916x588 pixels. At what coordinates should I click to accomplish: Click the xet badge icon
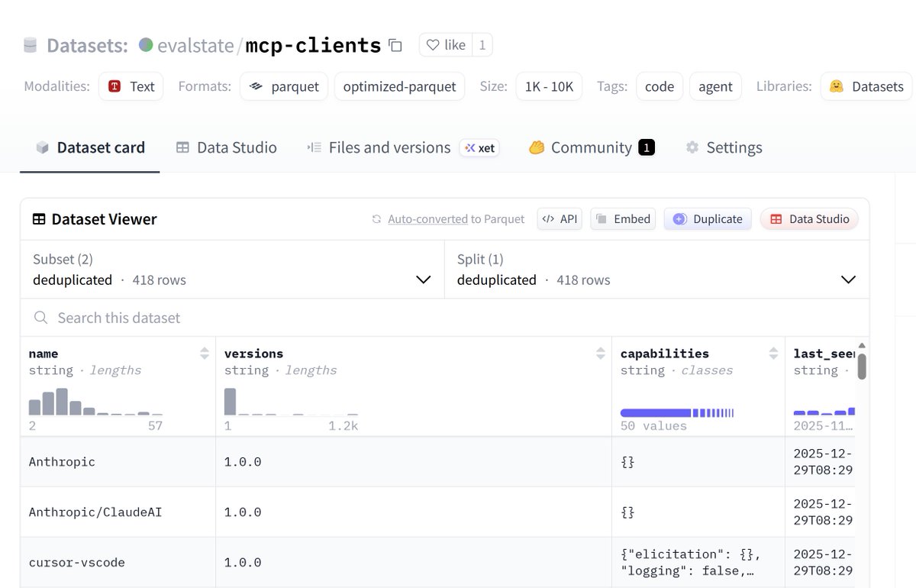tap(479, 147)
